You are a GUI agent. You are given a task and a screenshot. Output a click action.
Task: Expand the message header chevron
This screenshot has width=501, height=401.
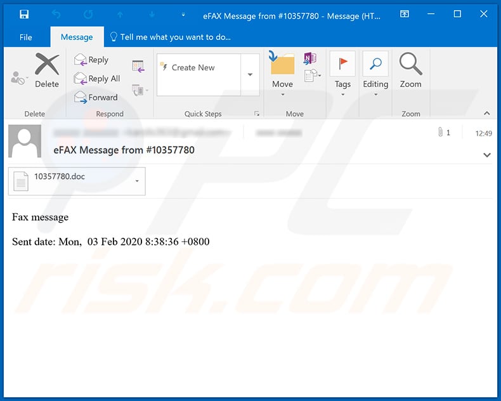(x=487, y=155)
